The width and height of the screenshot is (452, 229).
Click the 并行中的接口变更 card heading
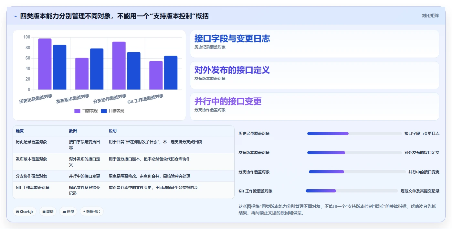tap(228, 101)
